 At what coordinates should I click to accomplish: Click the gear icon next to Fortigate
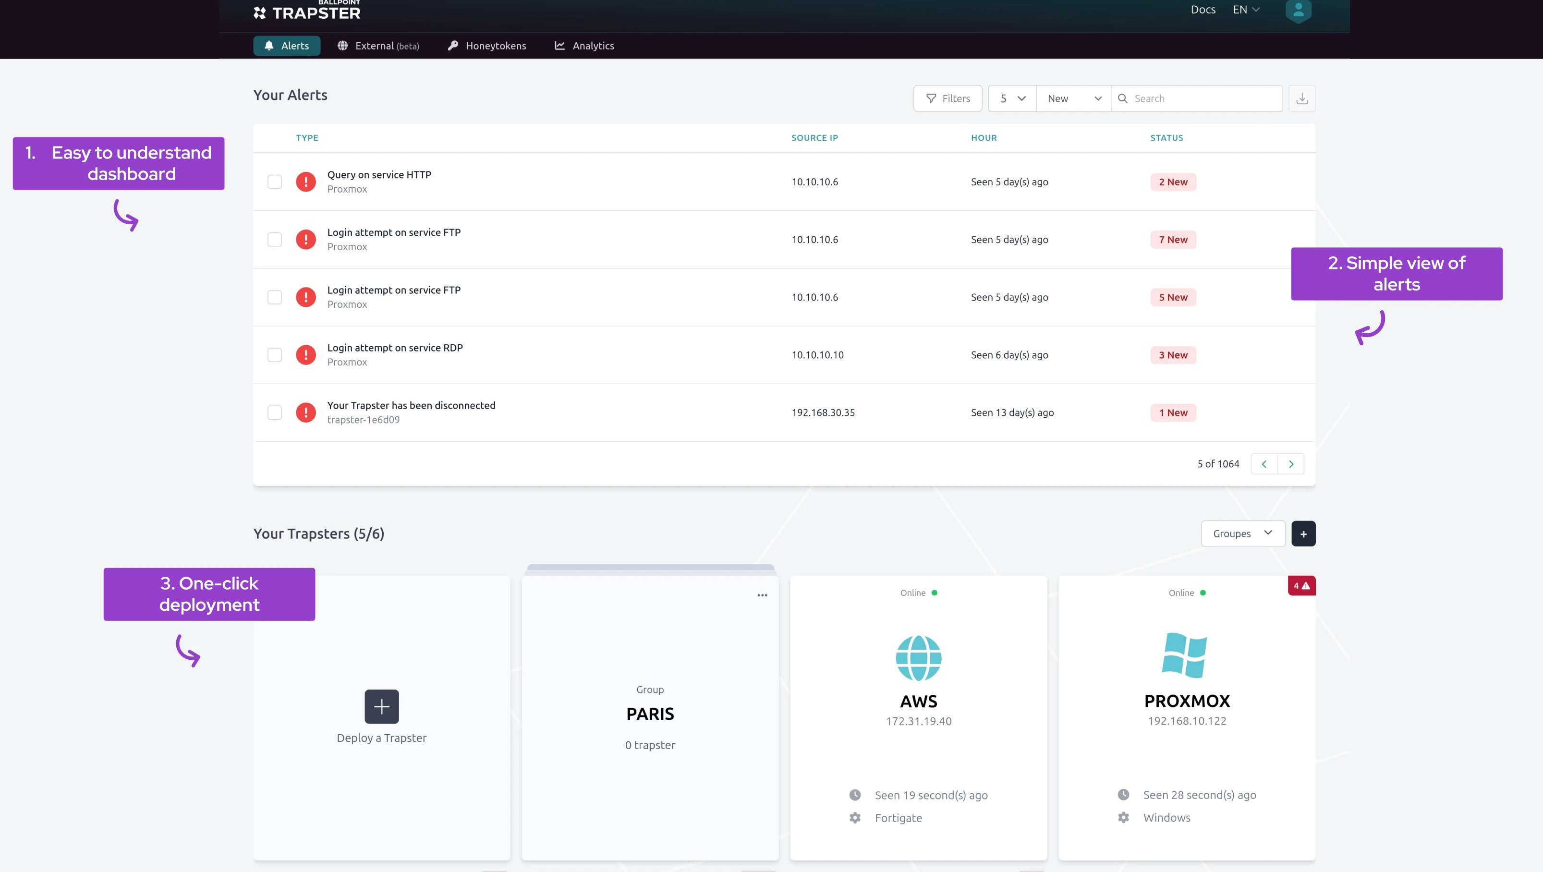855,818
